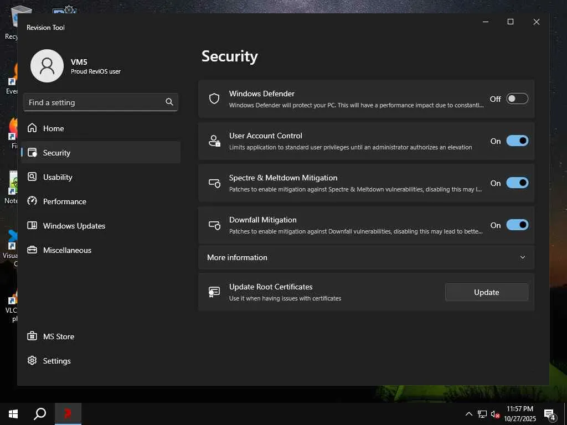Image resolution: width=567 pixels, height=425 pixels.
Task: Turn off the User Account Control toggle
Action: coord(517,141)
